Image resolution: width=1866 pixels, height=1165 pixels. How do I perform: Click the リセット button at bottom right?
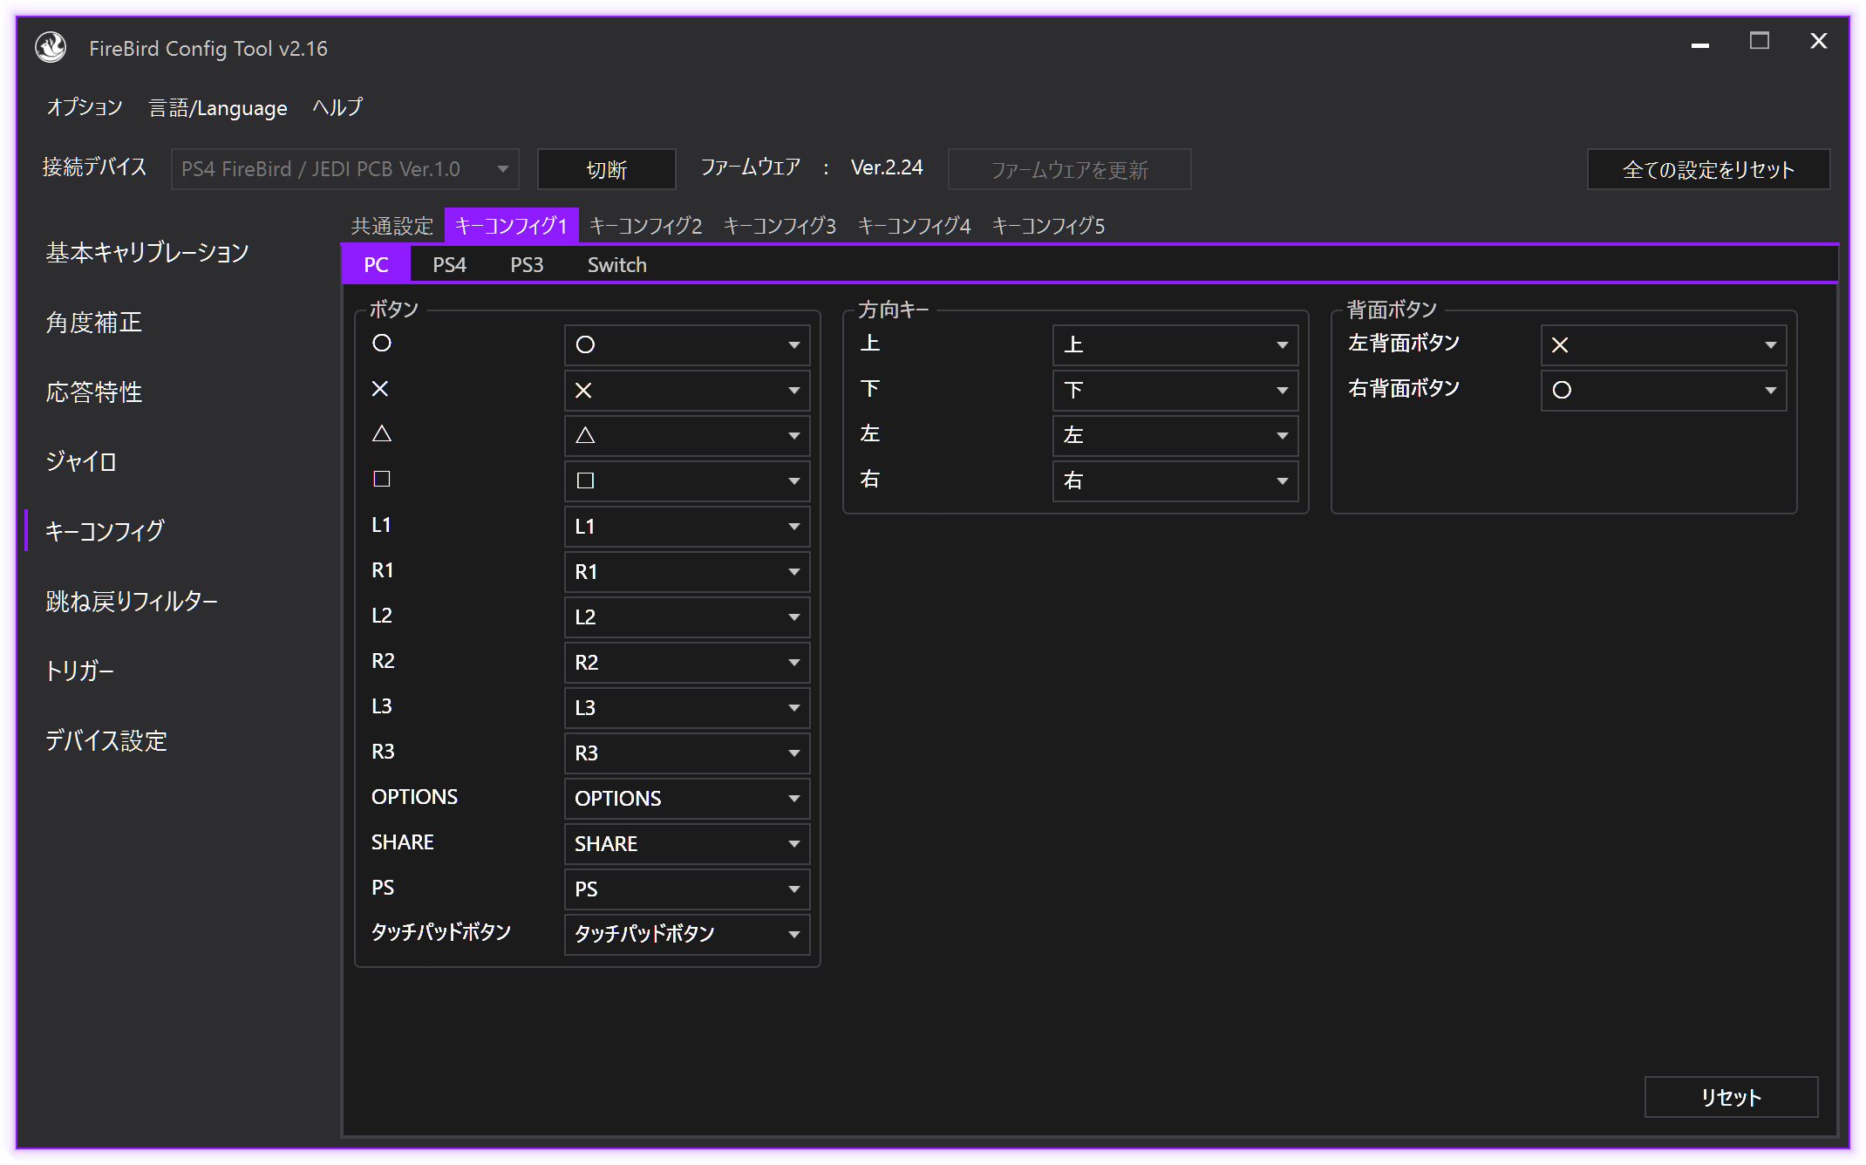pos(1730,1097)
